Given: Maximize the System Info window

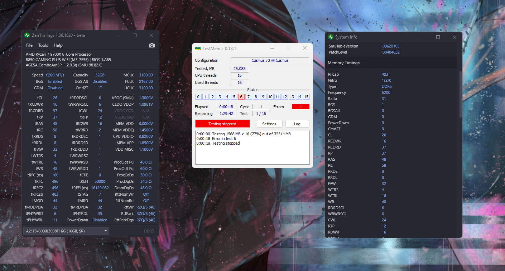Looking at the screenshot, I should [438, 37].
